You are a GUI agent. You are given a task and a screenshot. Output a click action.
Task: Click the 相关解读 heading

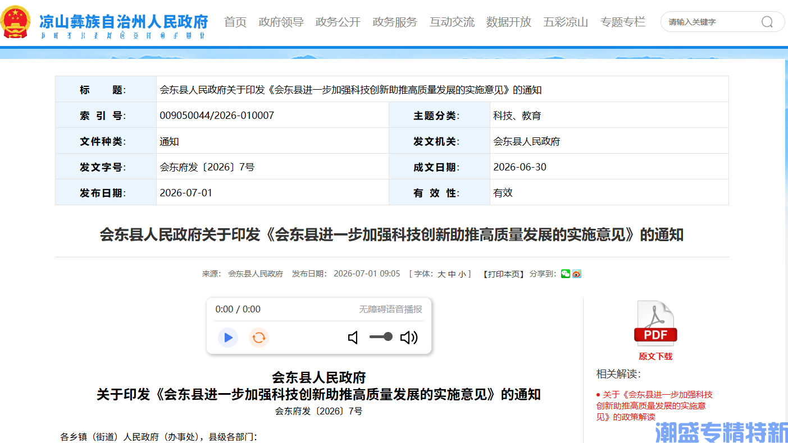(x=618, y=374)
